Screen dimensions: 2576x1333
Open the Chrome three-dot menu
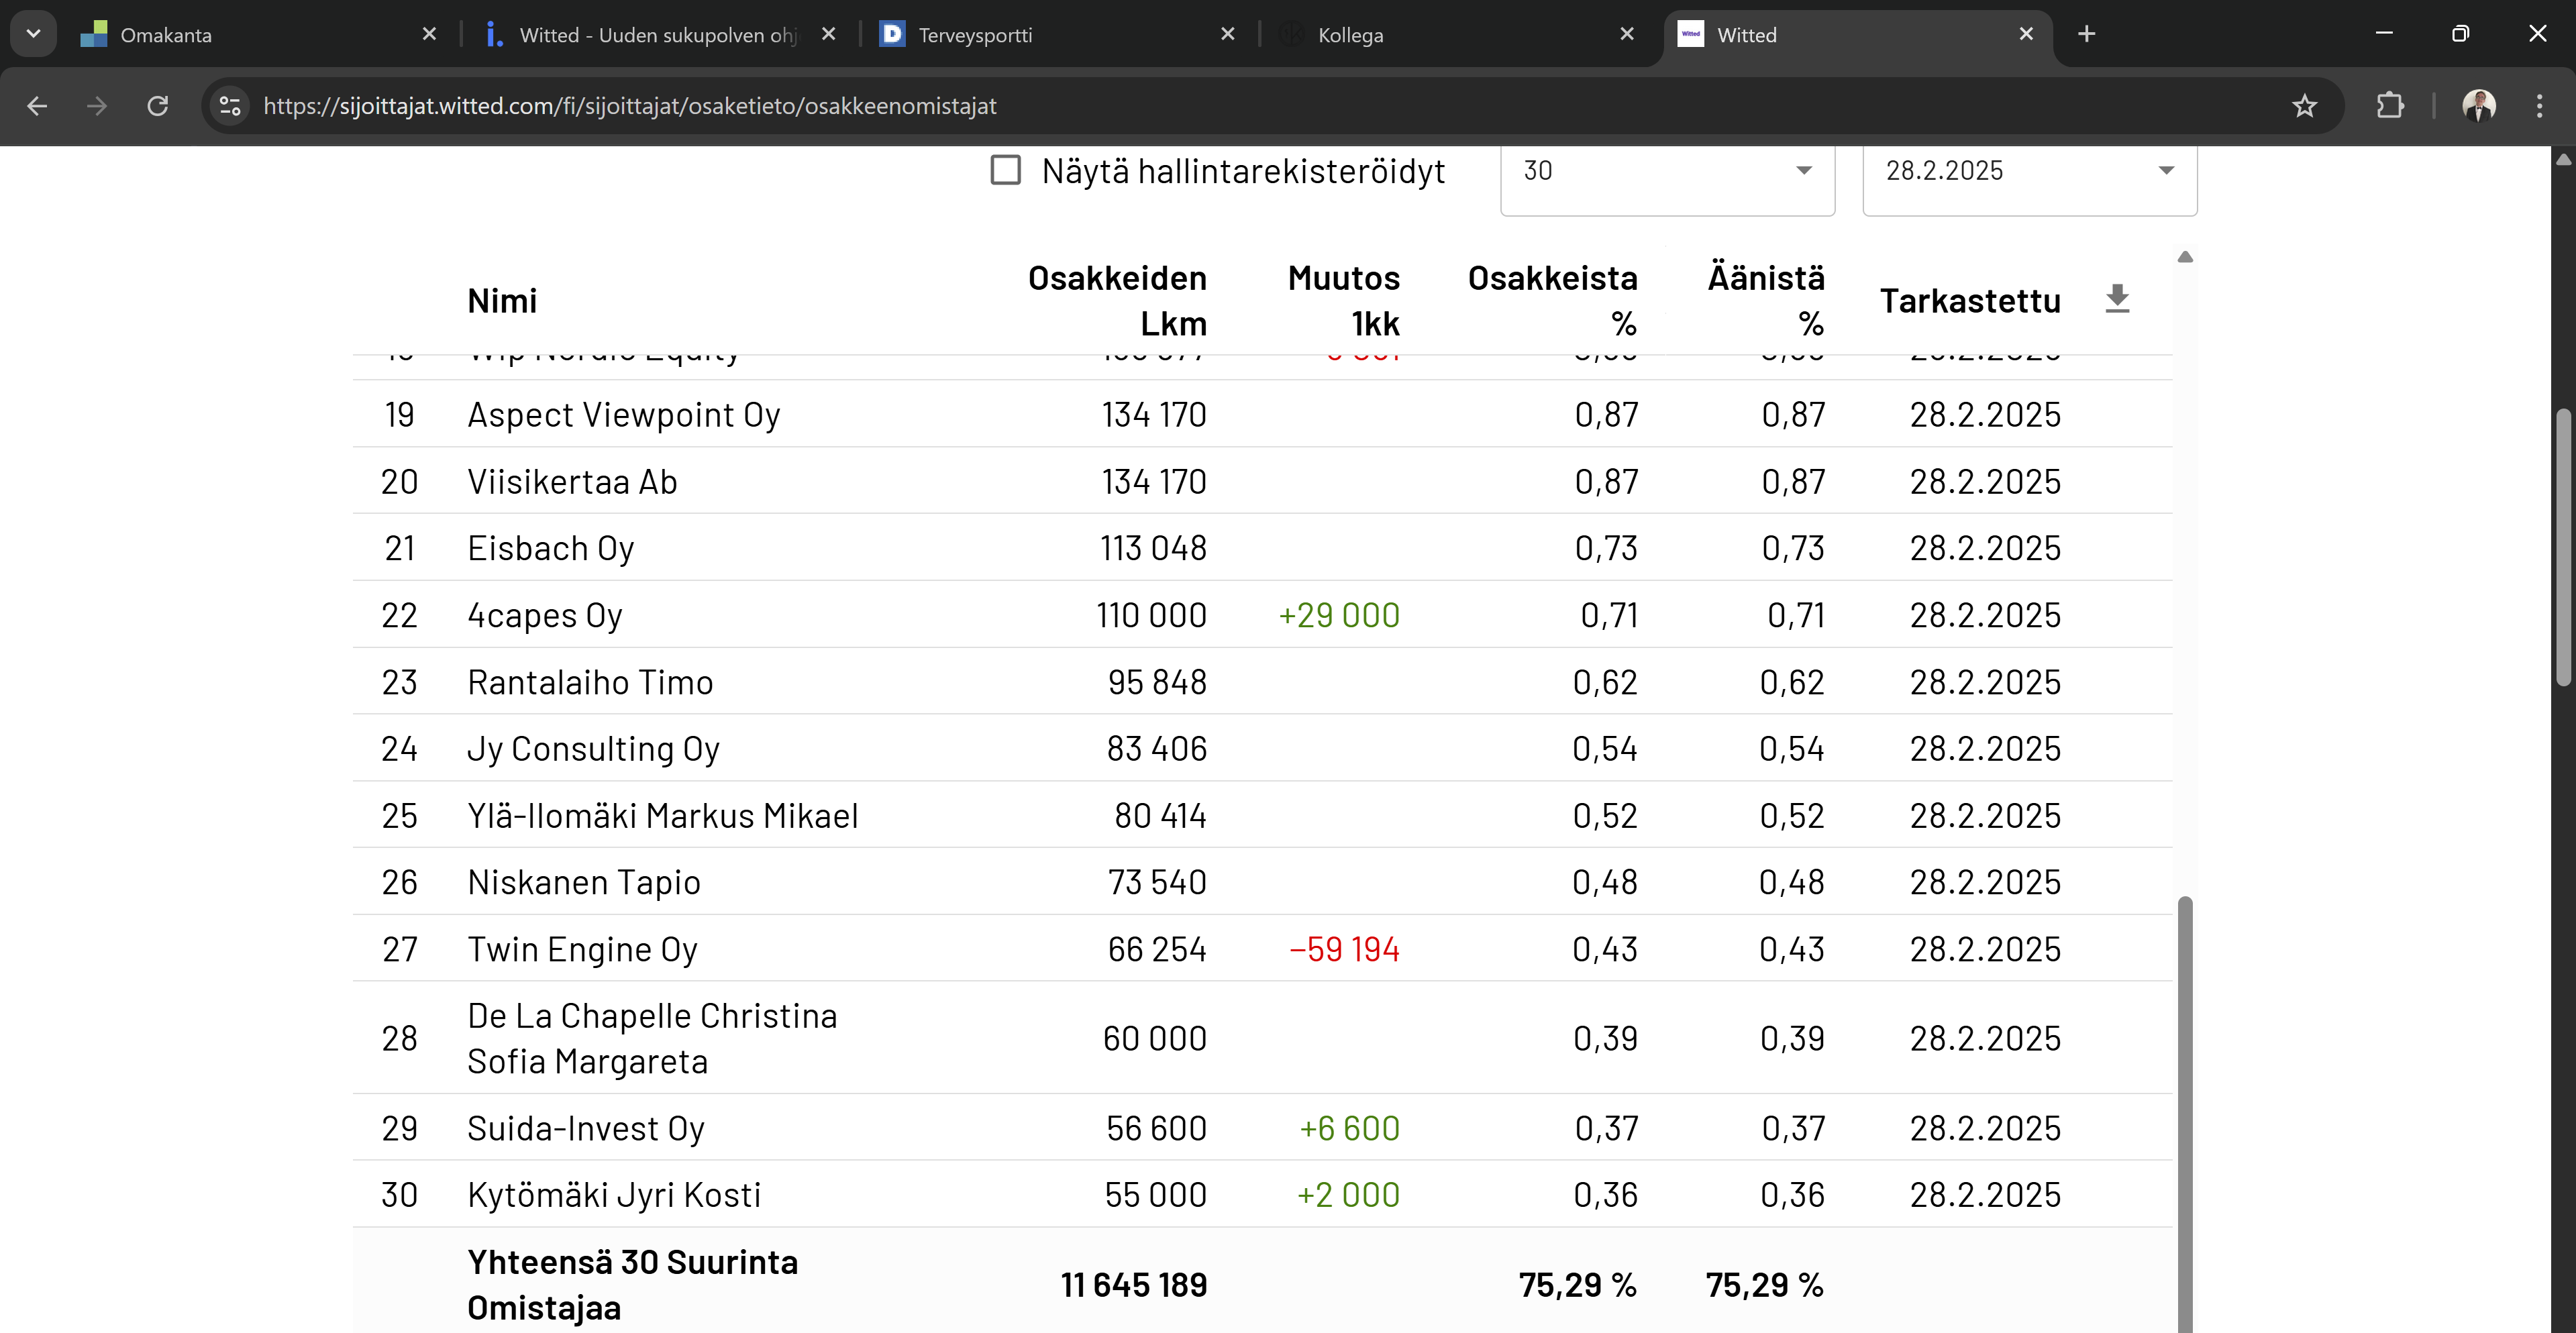(x=2539, y=106)
